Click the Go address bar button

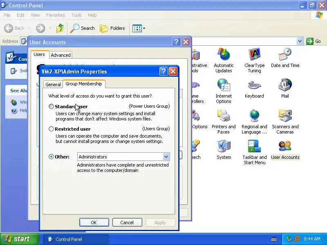tap(314, 41)
